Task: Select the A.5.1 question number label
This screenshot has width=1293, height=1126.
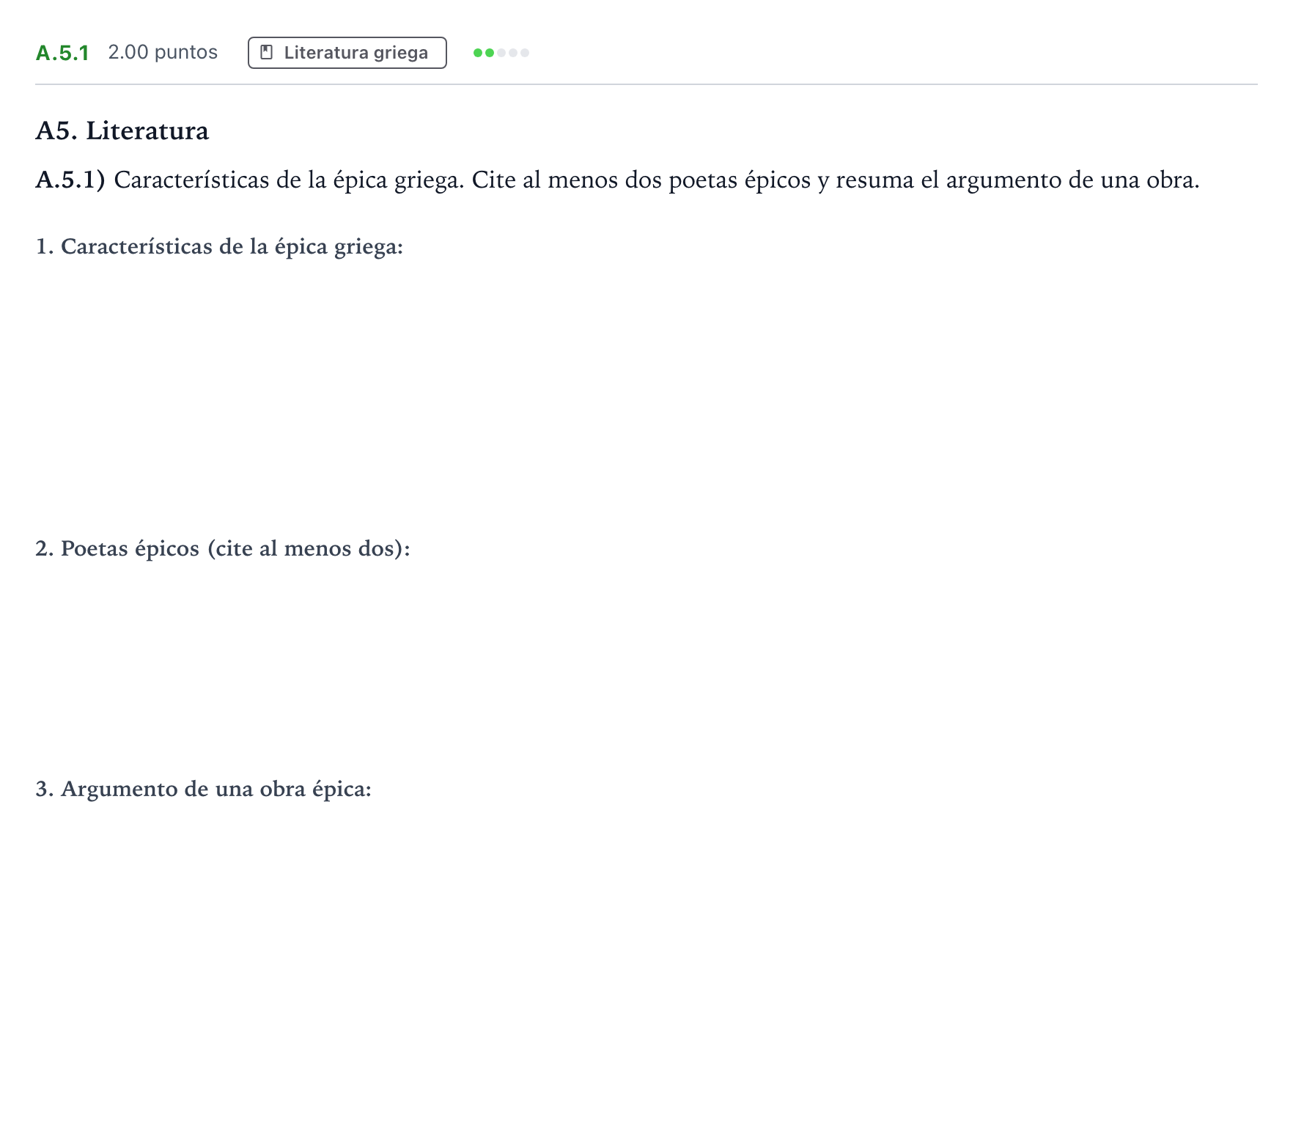Action: 62,53
